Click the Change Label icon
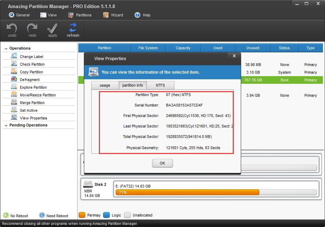This screenshot has height=227, width=325. pyautogui.click(x=14, y=56)
